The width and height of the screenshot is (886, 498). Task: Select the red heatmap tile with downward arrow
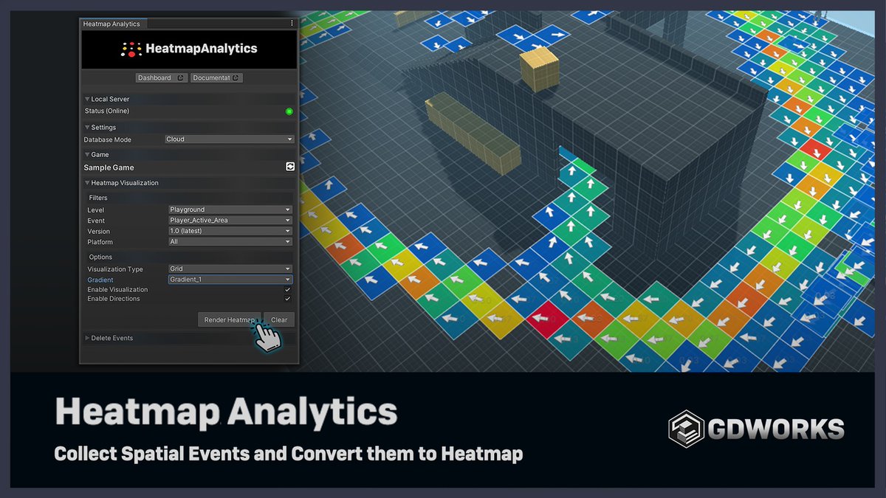(x=815, y=150)
